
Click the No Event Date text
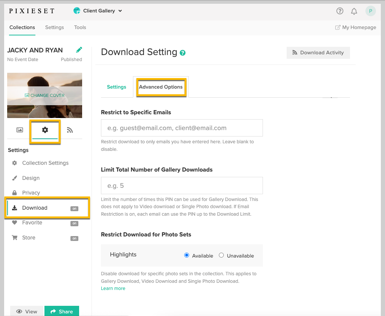[x=23, y=60]
